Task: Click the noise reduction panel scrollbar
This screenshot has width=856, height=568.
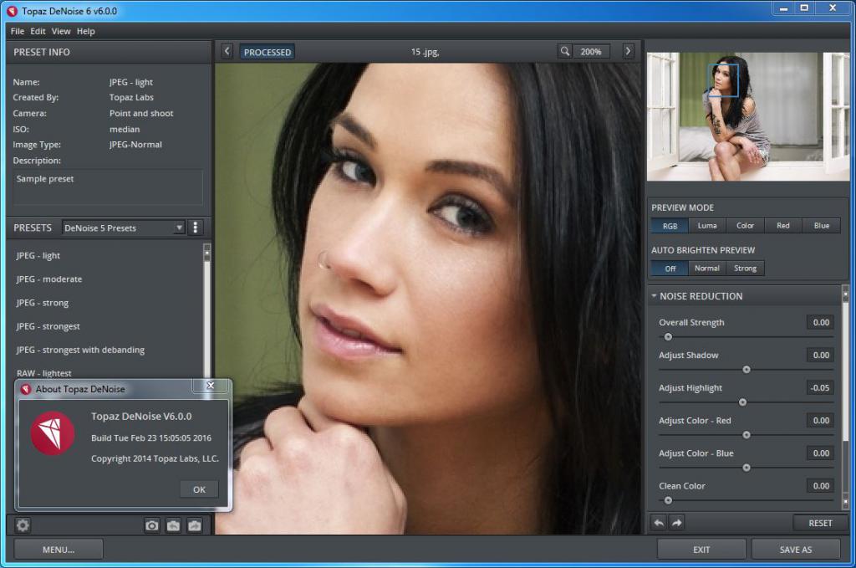Action: pos(846,399)
